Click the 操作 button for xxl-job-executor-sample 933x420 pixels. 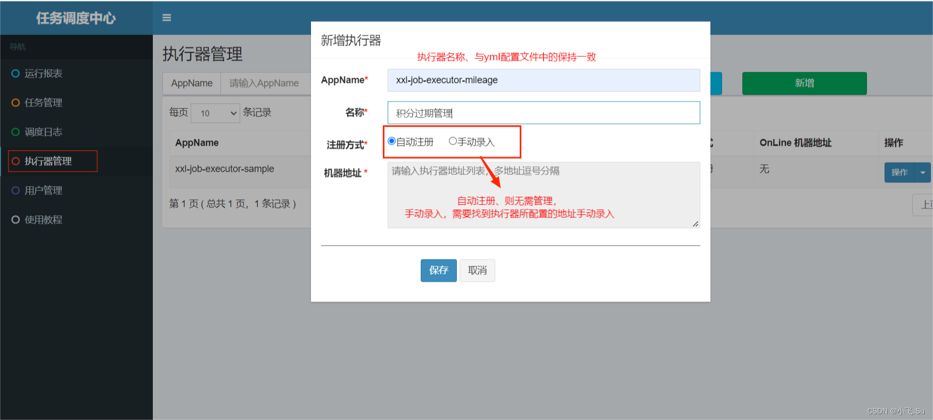coord(900,172)
